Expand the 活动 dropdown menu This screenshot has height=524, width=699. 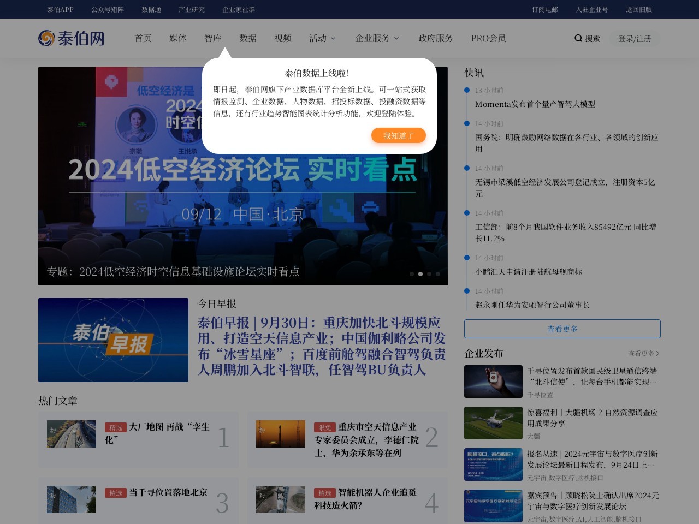tap(322, 38)
